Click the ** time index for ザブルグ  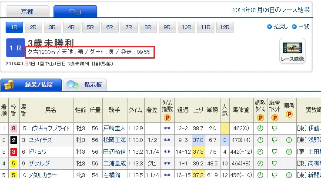pos(167,163)
